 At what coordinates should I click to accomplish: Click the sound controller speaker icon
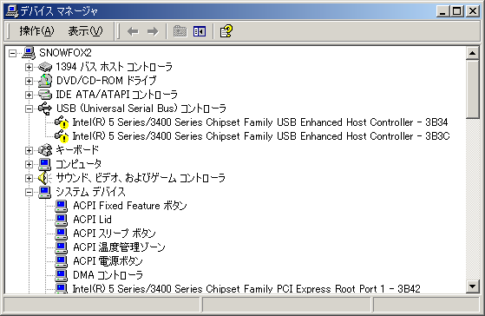(x=45, y=178)
